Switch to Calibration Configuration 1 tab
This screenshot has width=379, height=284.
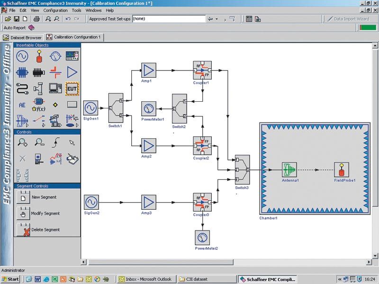[74, 37]
